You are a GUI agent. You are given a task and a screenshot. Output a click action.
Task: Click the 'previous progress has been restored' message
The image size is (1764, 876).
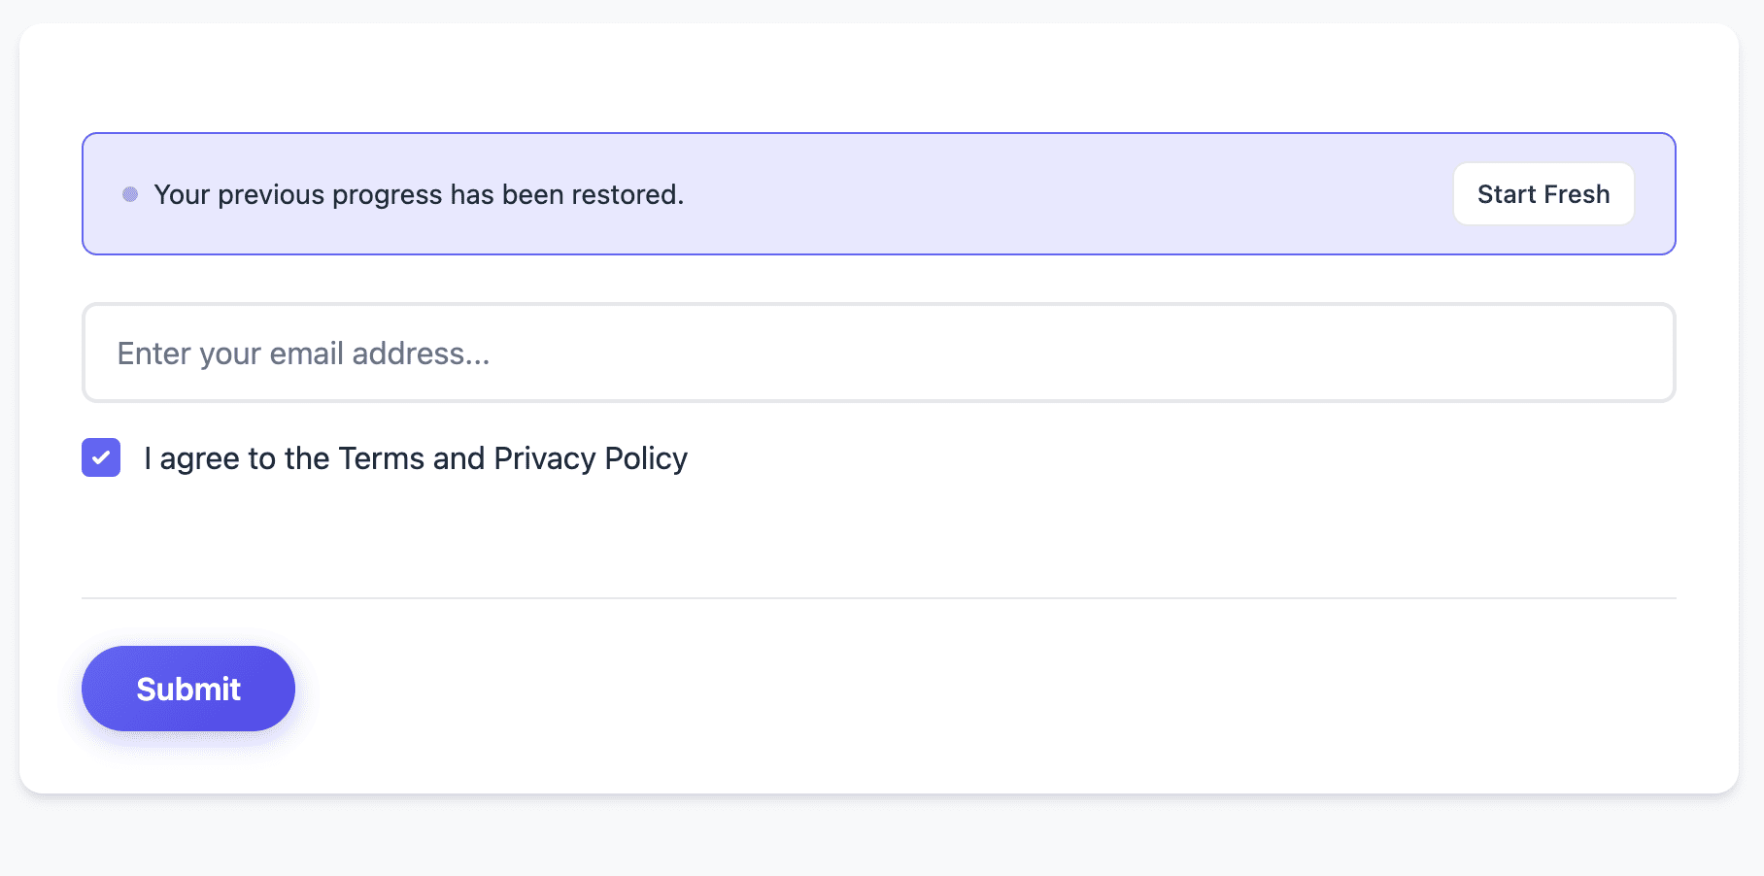pos(419,194)
